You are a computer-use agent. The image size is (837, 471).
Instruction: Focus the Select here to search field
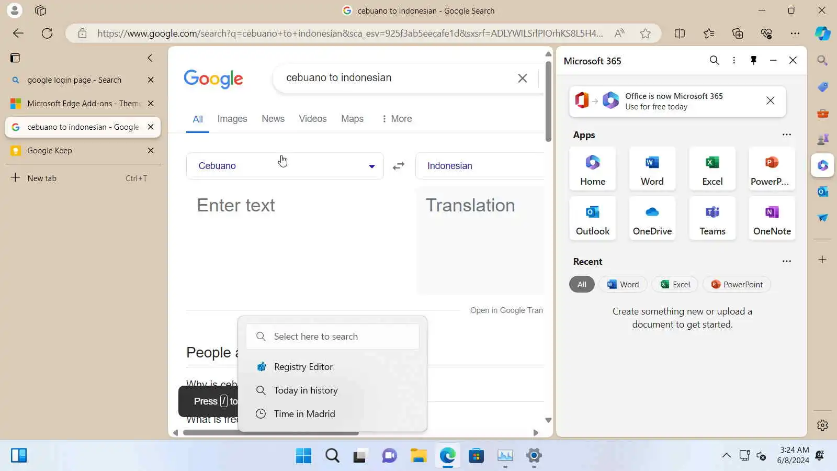point(333,337)
